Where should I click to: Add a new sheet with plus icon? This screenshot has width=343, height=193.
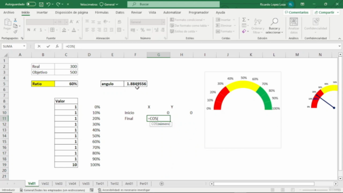162,183
